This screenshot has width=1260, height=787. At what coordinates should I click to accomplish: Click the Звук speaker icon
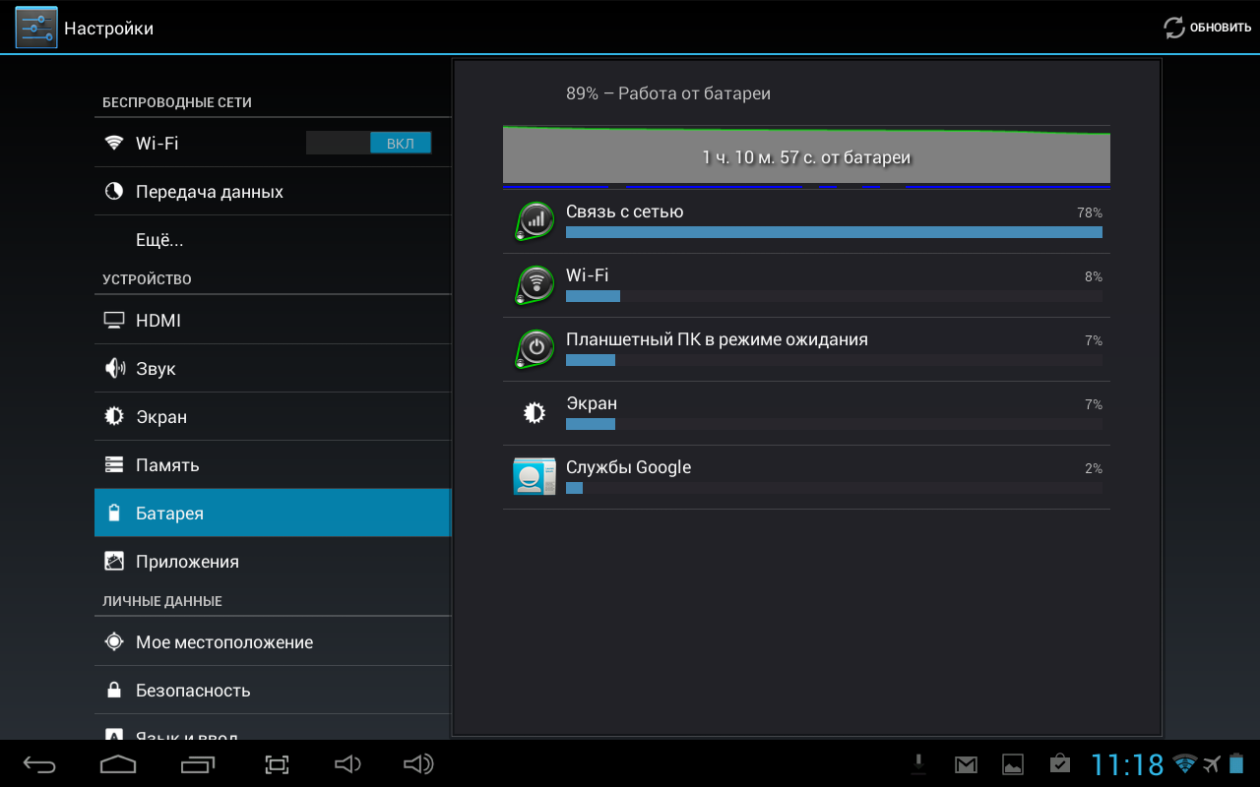(x=114, y=369)
